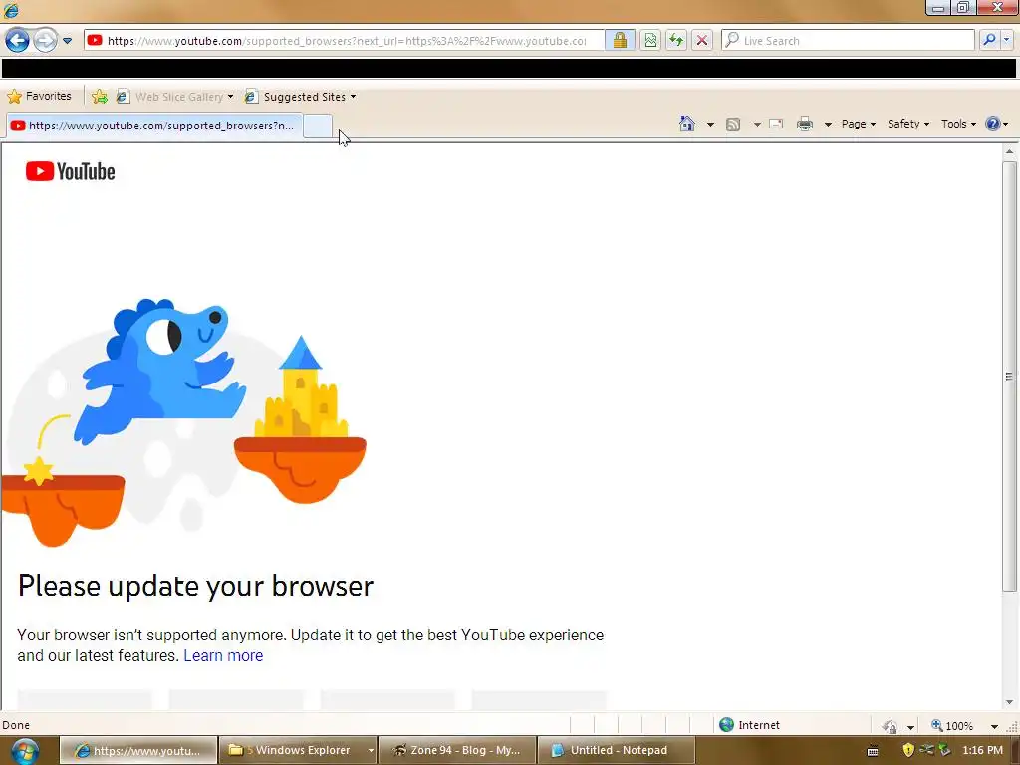Click inside the Live Search box
Image resolution: width=1020 pixels, height=765 pixels.
(849, 40)
